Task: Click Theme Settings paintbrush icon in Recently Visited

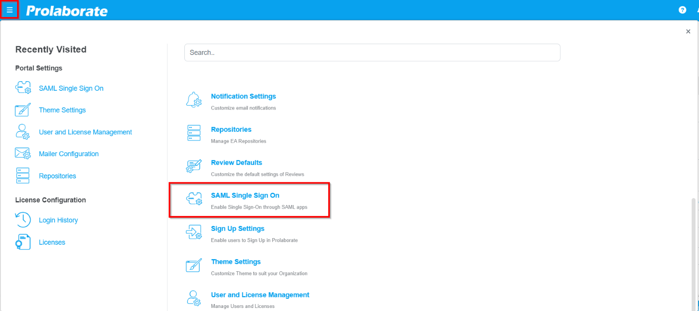Action: point(23,109)
